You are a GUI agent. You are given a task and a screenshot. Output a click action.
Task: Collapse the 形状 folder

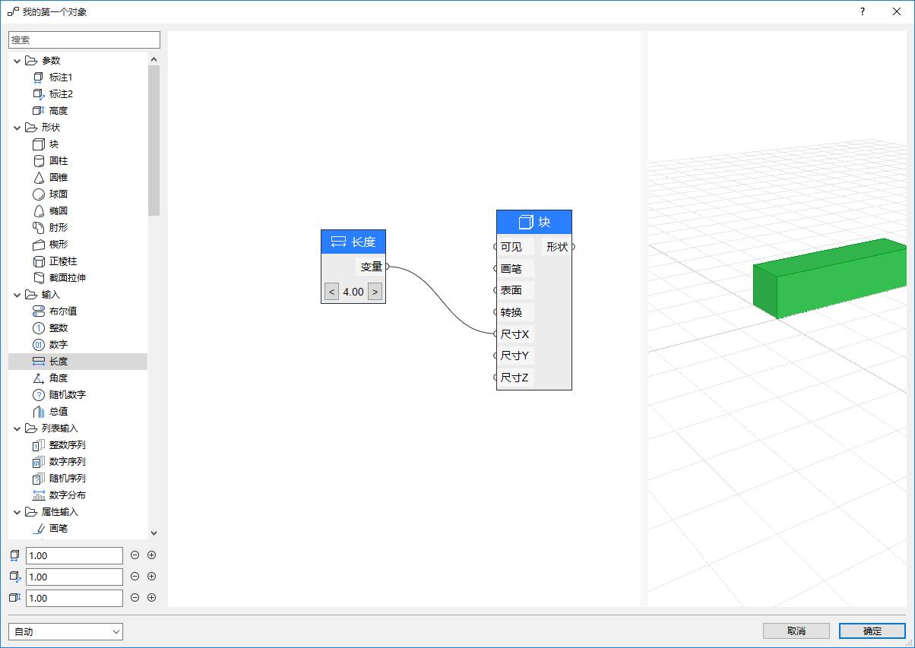tap(17, 128)
